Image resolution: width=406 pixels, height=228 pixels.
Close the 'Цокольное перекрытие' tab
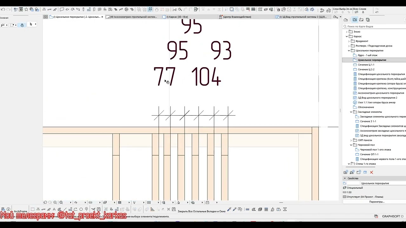point(102,17)
